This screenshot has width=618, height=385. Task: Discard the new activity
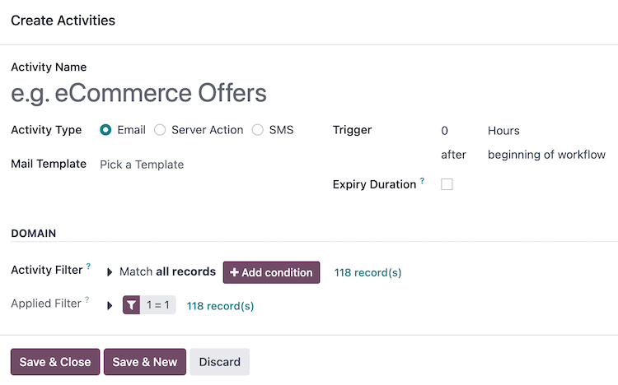point(219,362)
